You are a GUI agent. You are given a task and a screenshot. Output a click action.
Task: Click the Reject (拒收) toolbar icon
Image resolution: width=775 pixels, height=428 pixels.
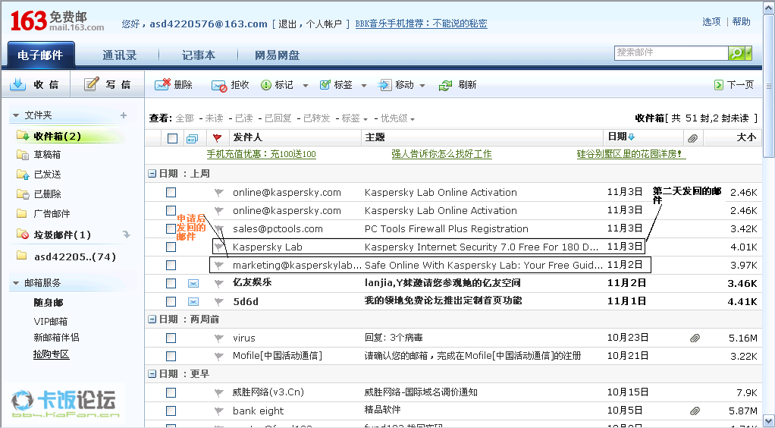pyautogui.click(x=219, y=86)
